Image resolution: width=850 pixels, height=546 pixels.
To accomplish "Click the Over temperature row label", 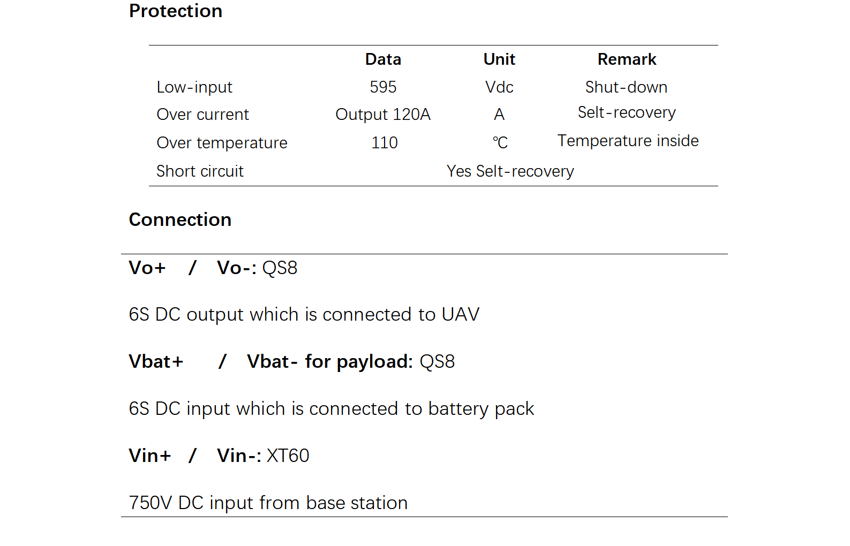I will click(x=222, y=143).
